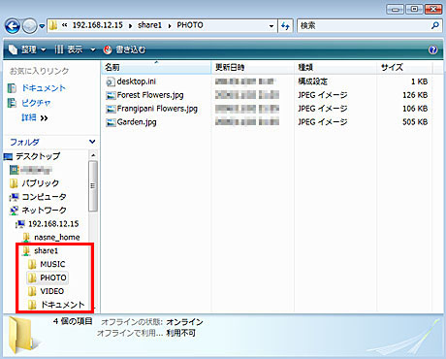Screen dimensions: 446x359
Task: Refresh the folder view
Action: pyautogui.click(x=285, y=26)
